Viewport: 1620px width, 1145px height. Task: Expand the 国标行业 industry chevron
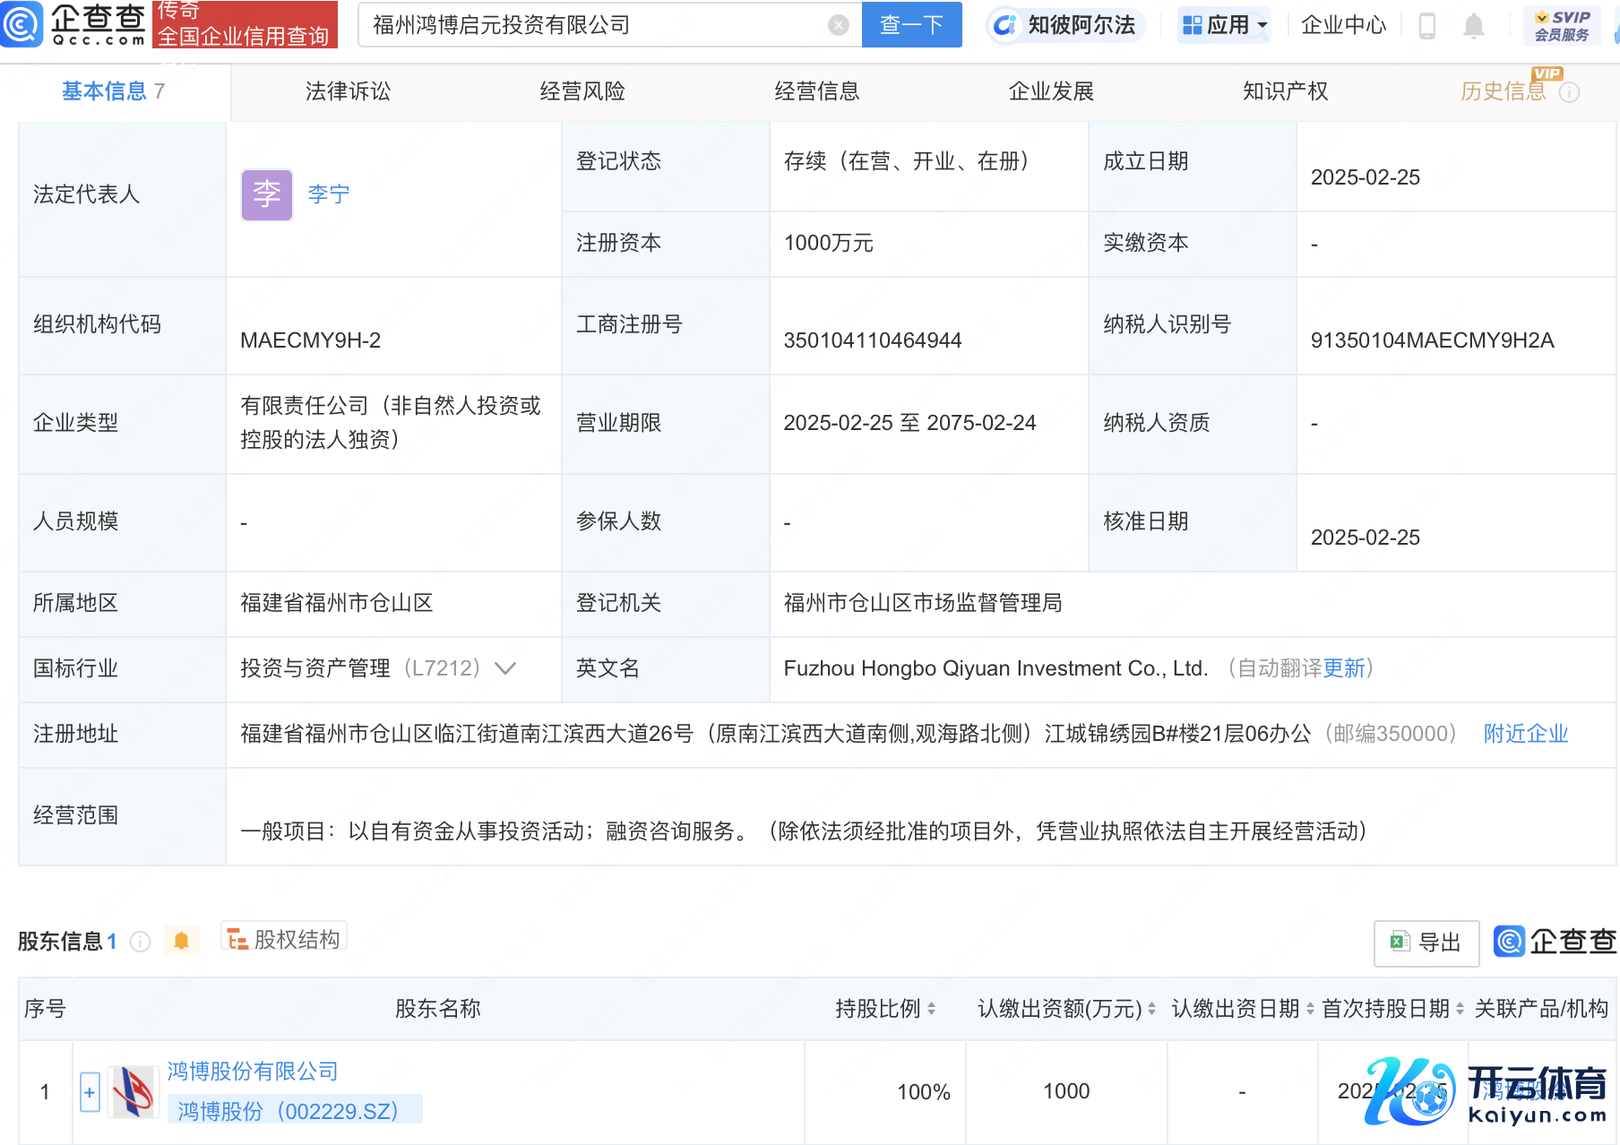pyautogui.click(x=505, y=668)
